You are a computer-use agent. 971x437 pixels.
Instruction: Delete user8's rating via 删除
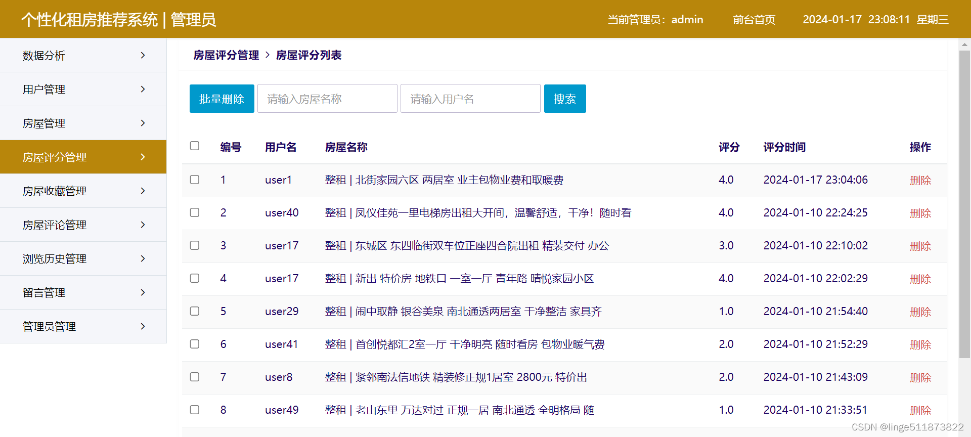click(920, 377)
